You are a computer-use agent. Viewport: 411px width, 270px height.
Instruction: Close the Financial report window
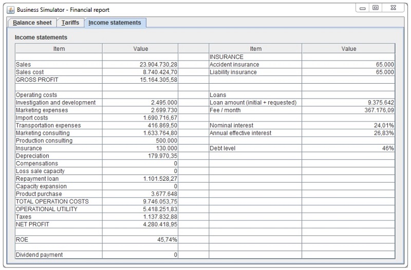394,8
